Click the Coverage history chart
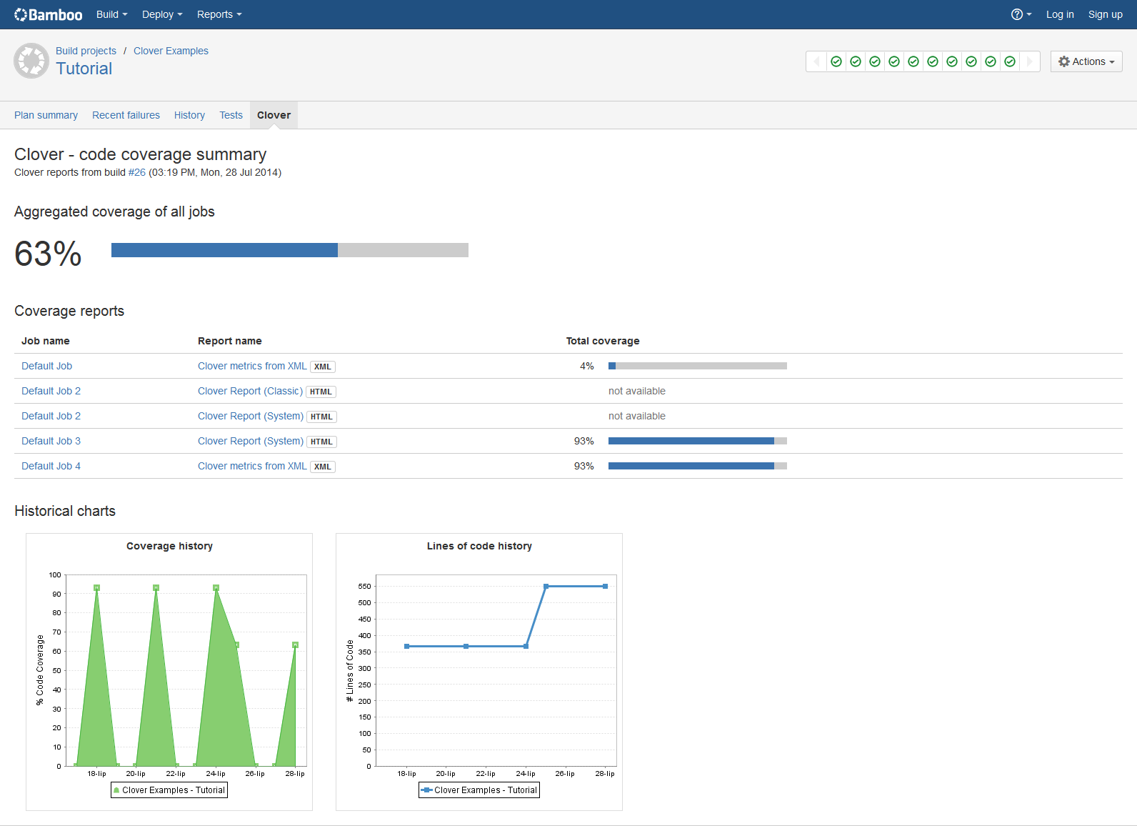Viewport: 1137px width, 826px height. pyautogui.click(x=169, y=672)
